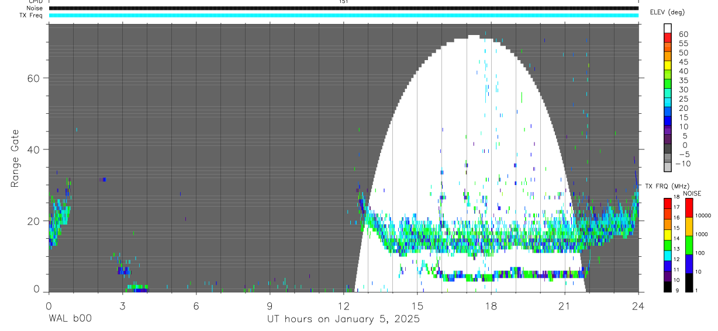Image resolution: width=718 pixels, height=331 pixels.
Task: Click TX FRQ legend label 17
Action: 677,207
